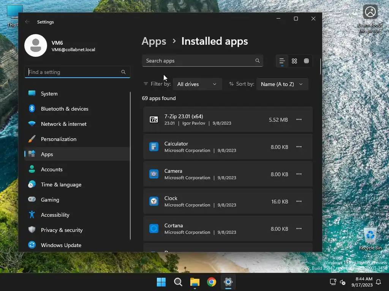Select the Accounts category
The width and height of the screenshot is (389, 291).
77,169
